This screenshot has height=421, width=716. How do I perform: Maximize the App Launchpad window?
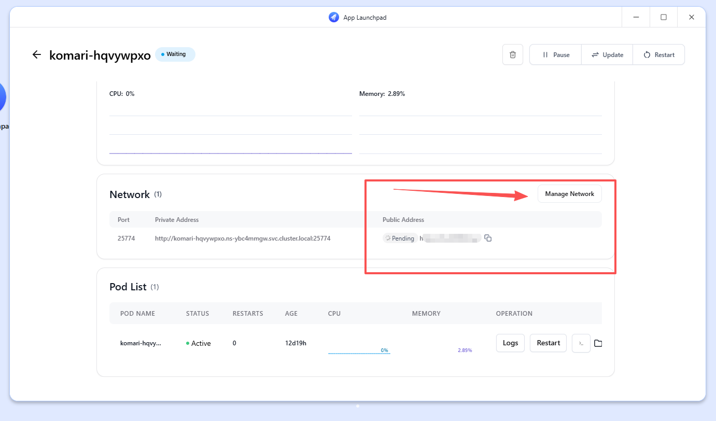point(663,17)
